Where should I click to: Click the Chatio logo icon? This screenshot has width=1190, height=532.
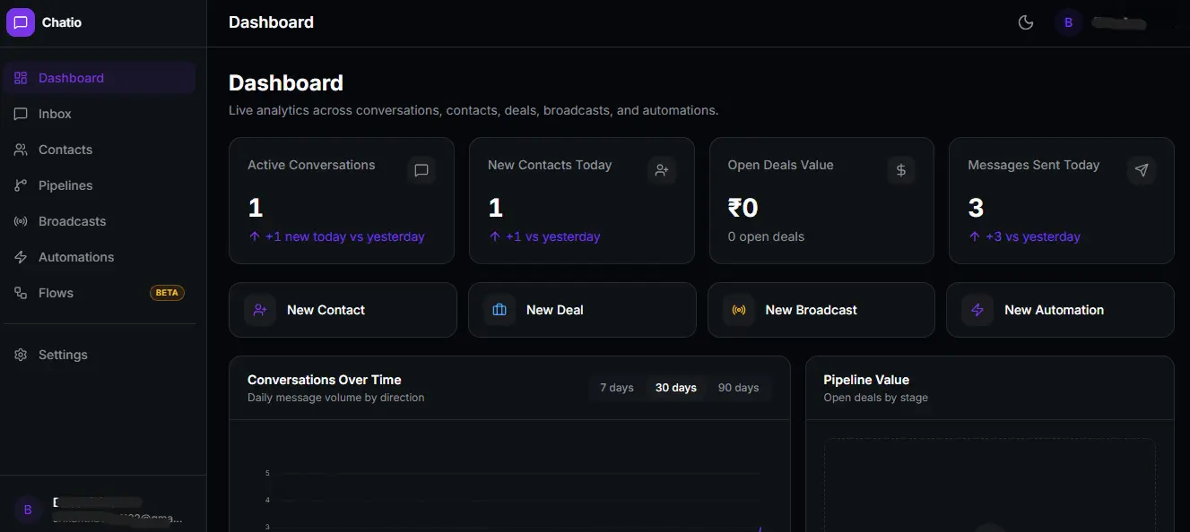(x=21, y=22)
